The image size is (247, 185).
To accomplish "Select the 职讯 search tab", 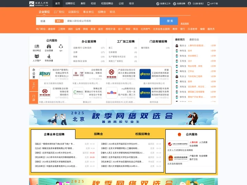I will [x=113, y=12].
